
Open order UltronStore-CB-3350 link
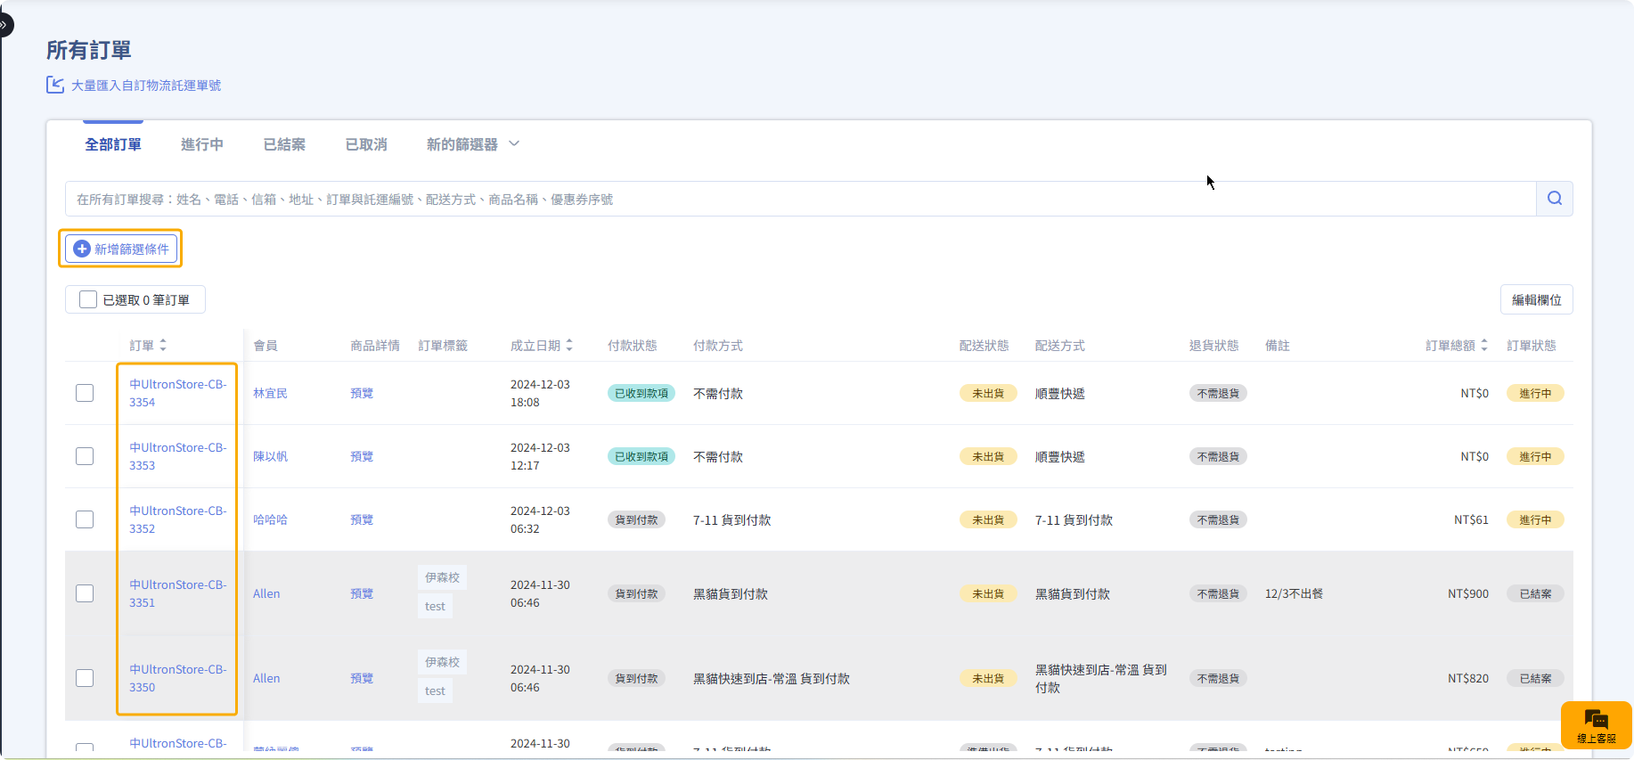(178, 678)
